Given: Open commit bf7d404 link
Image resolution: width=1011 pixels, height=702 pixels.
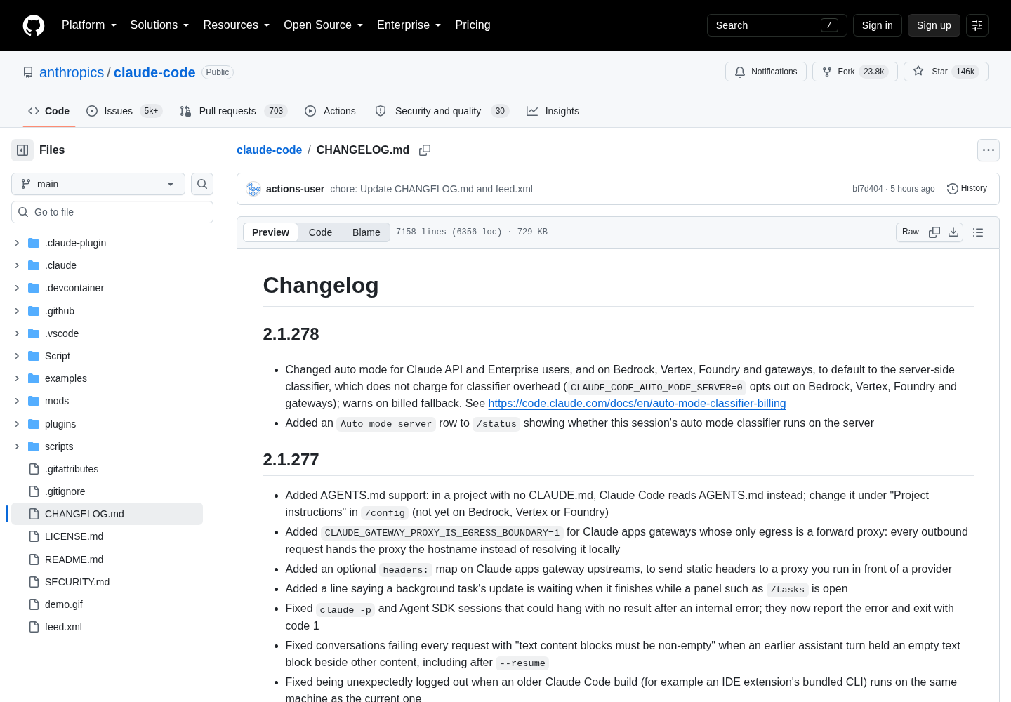Looking at the screenshot, I should tap(868, 189).
